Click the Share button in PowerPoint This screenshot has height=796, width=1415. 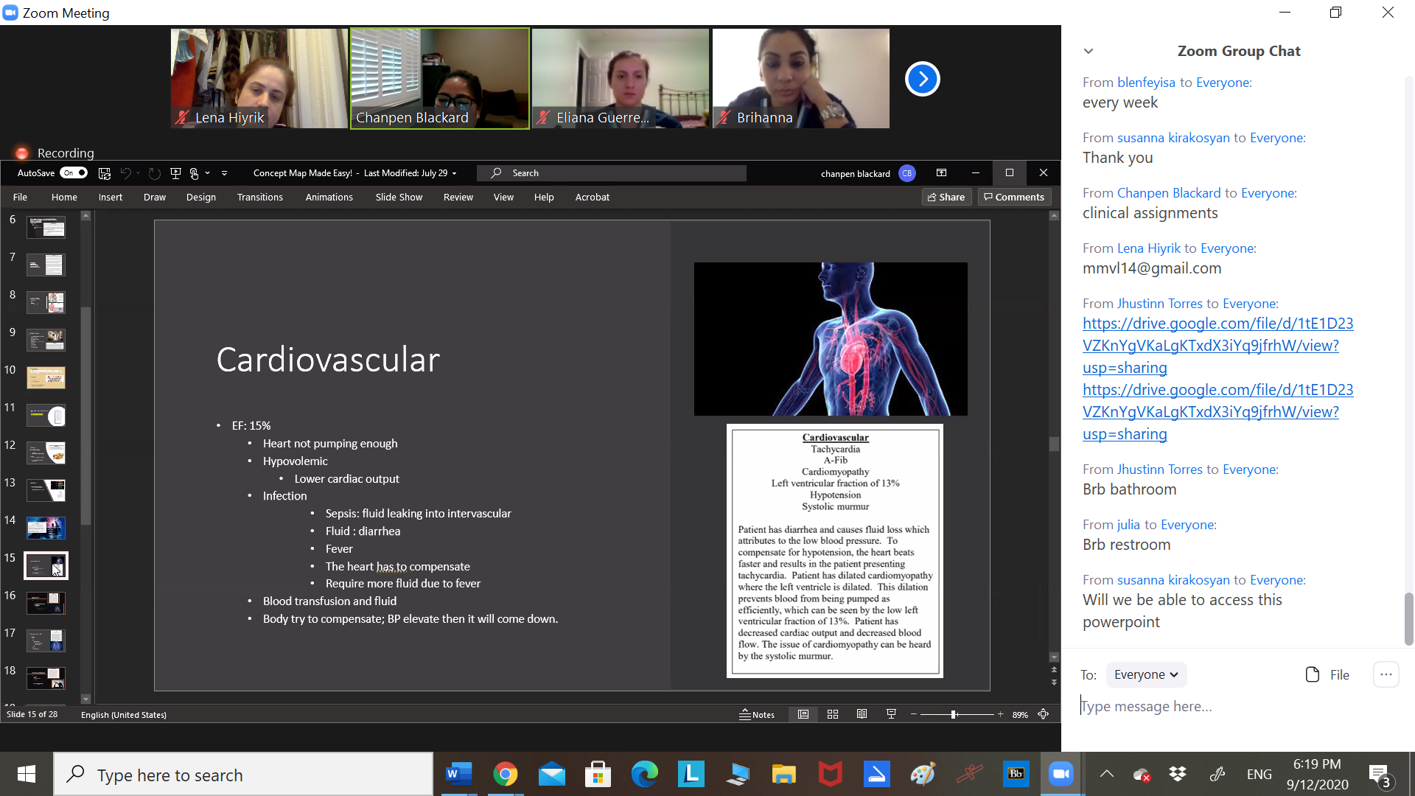[x=946, y=197]
